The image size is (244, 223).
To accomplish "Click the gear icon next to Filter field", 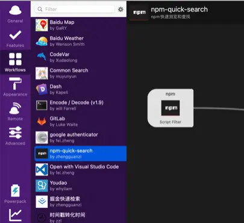I will click(x=120, y=9).
